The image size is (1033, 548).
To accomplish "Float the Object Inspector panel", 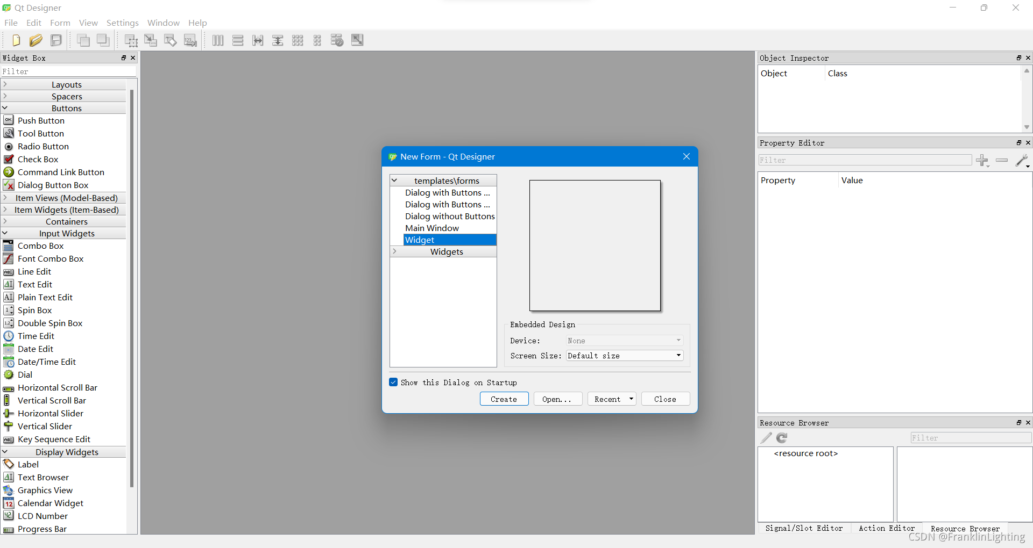I will coord(1019,57).
